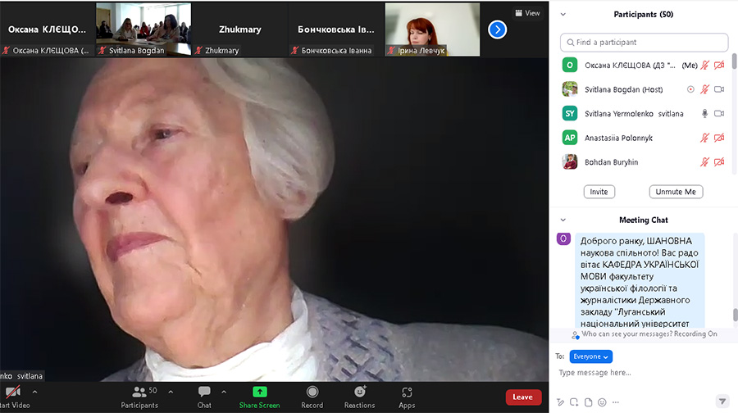Click Unmute Me button
Image resolution: width=738 pixels, height=413 pixels.
click(676, 192)
